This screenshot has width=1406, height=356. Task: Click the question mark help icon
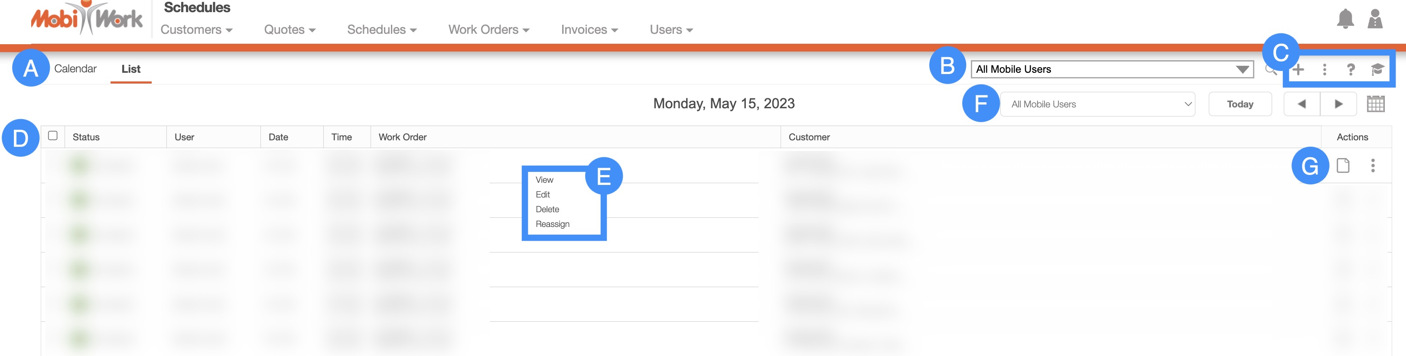(1351, 69)
